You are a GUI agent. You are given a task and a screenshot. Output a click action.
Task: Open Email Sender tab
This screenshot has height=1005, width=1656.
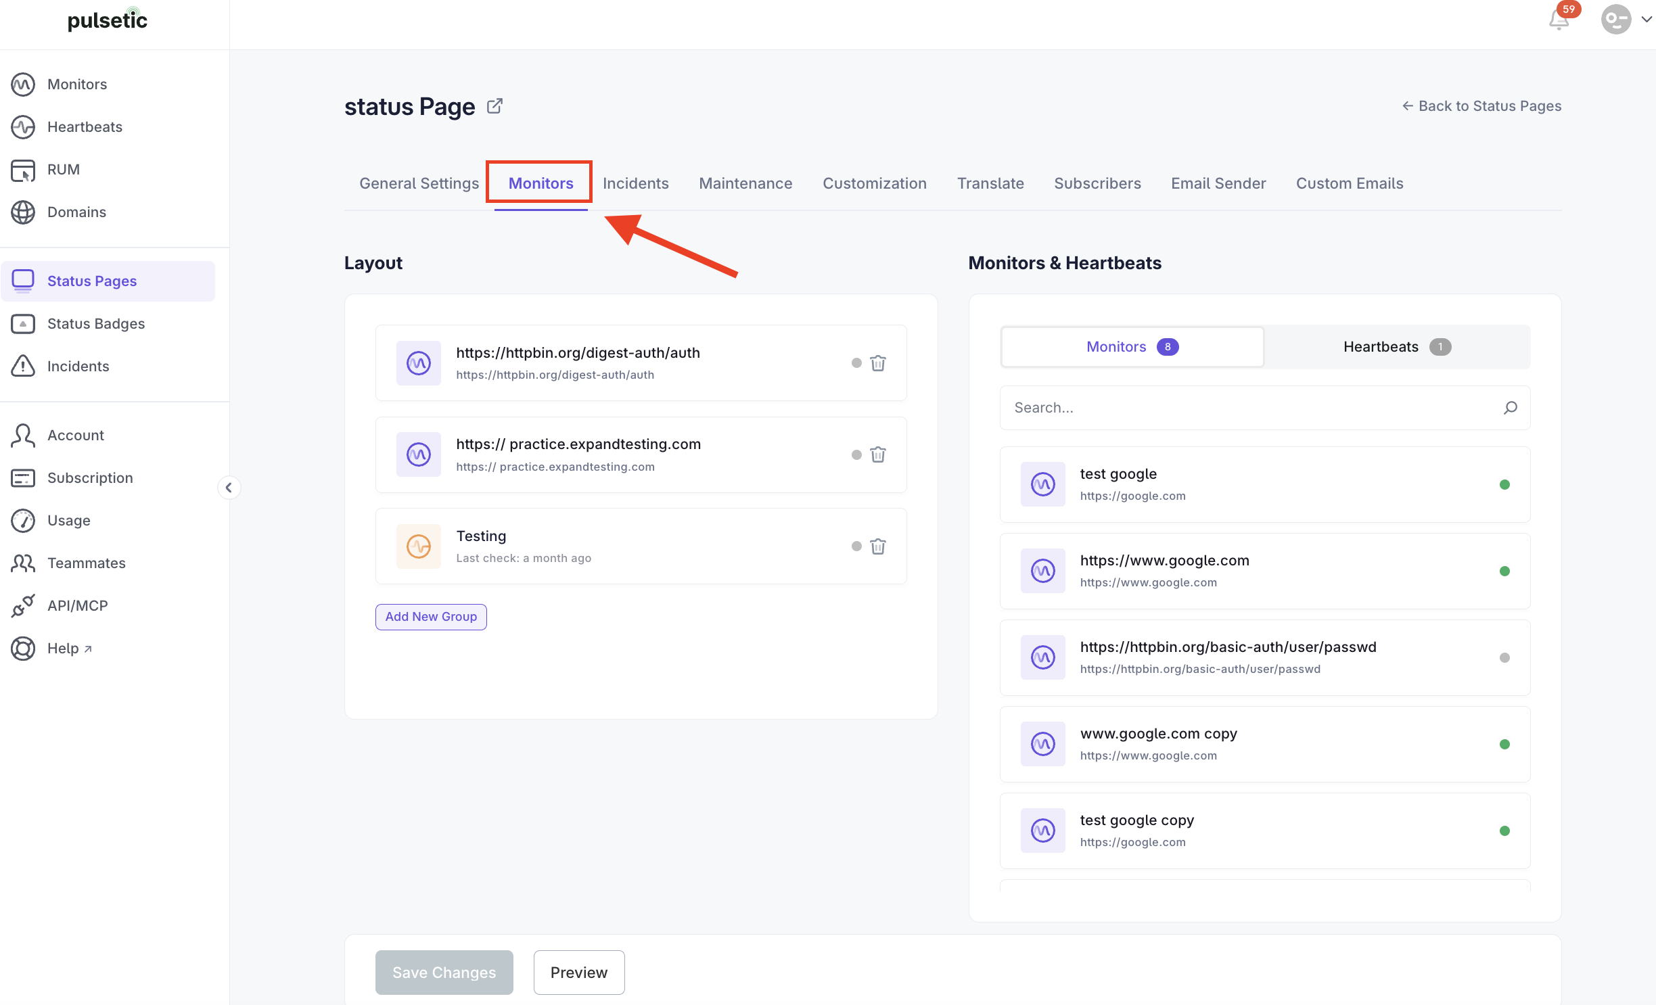(1218, 183)
